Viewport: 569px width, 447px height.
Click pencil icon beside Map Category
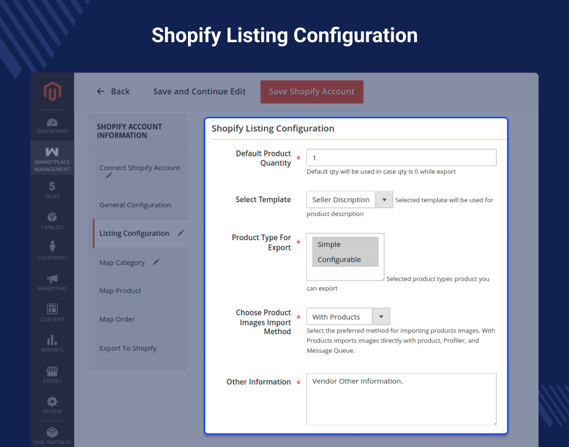point(155,262)
